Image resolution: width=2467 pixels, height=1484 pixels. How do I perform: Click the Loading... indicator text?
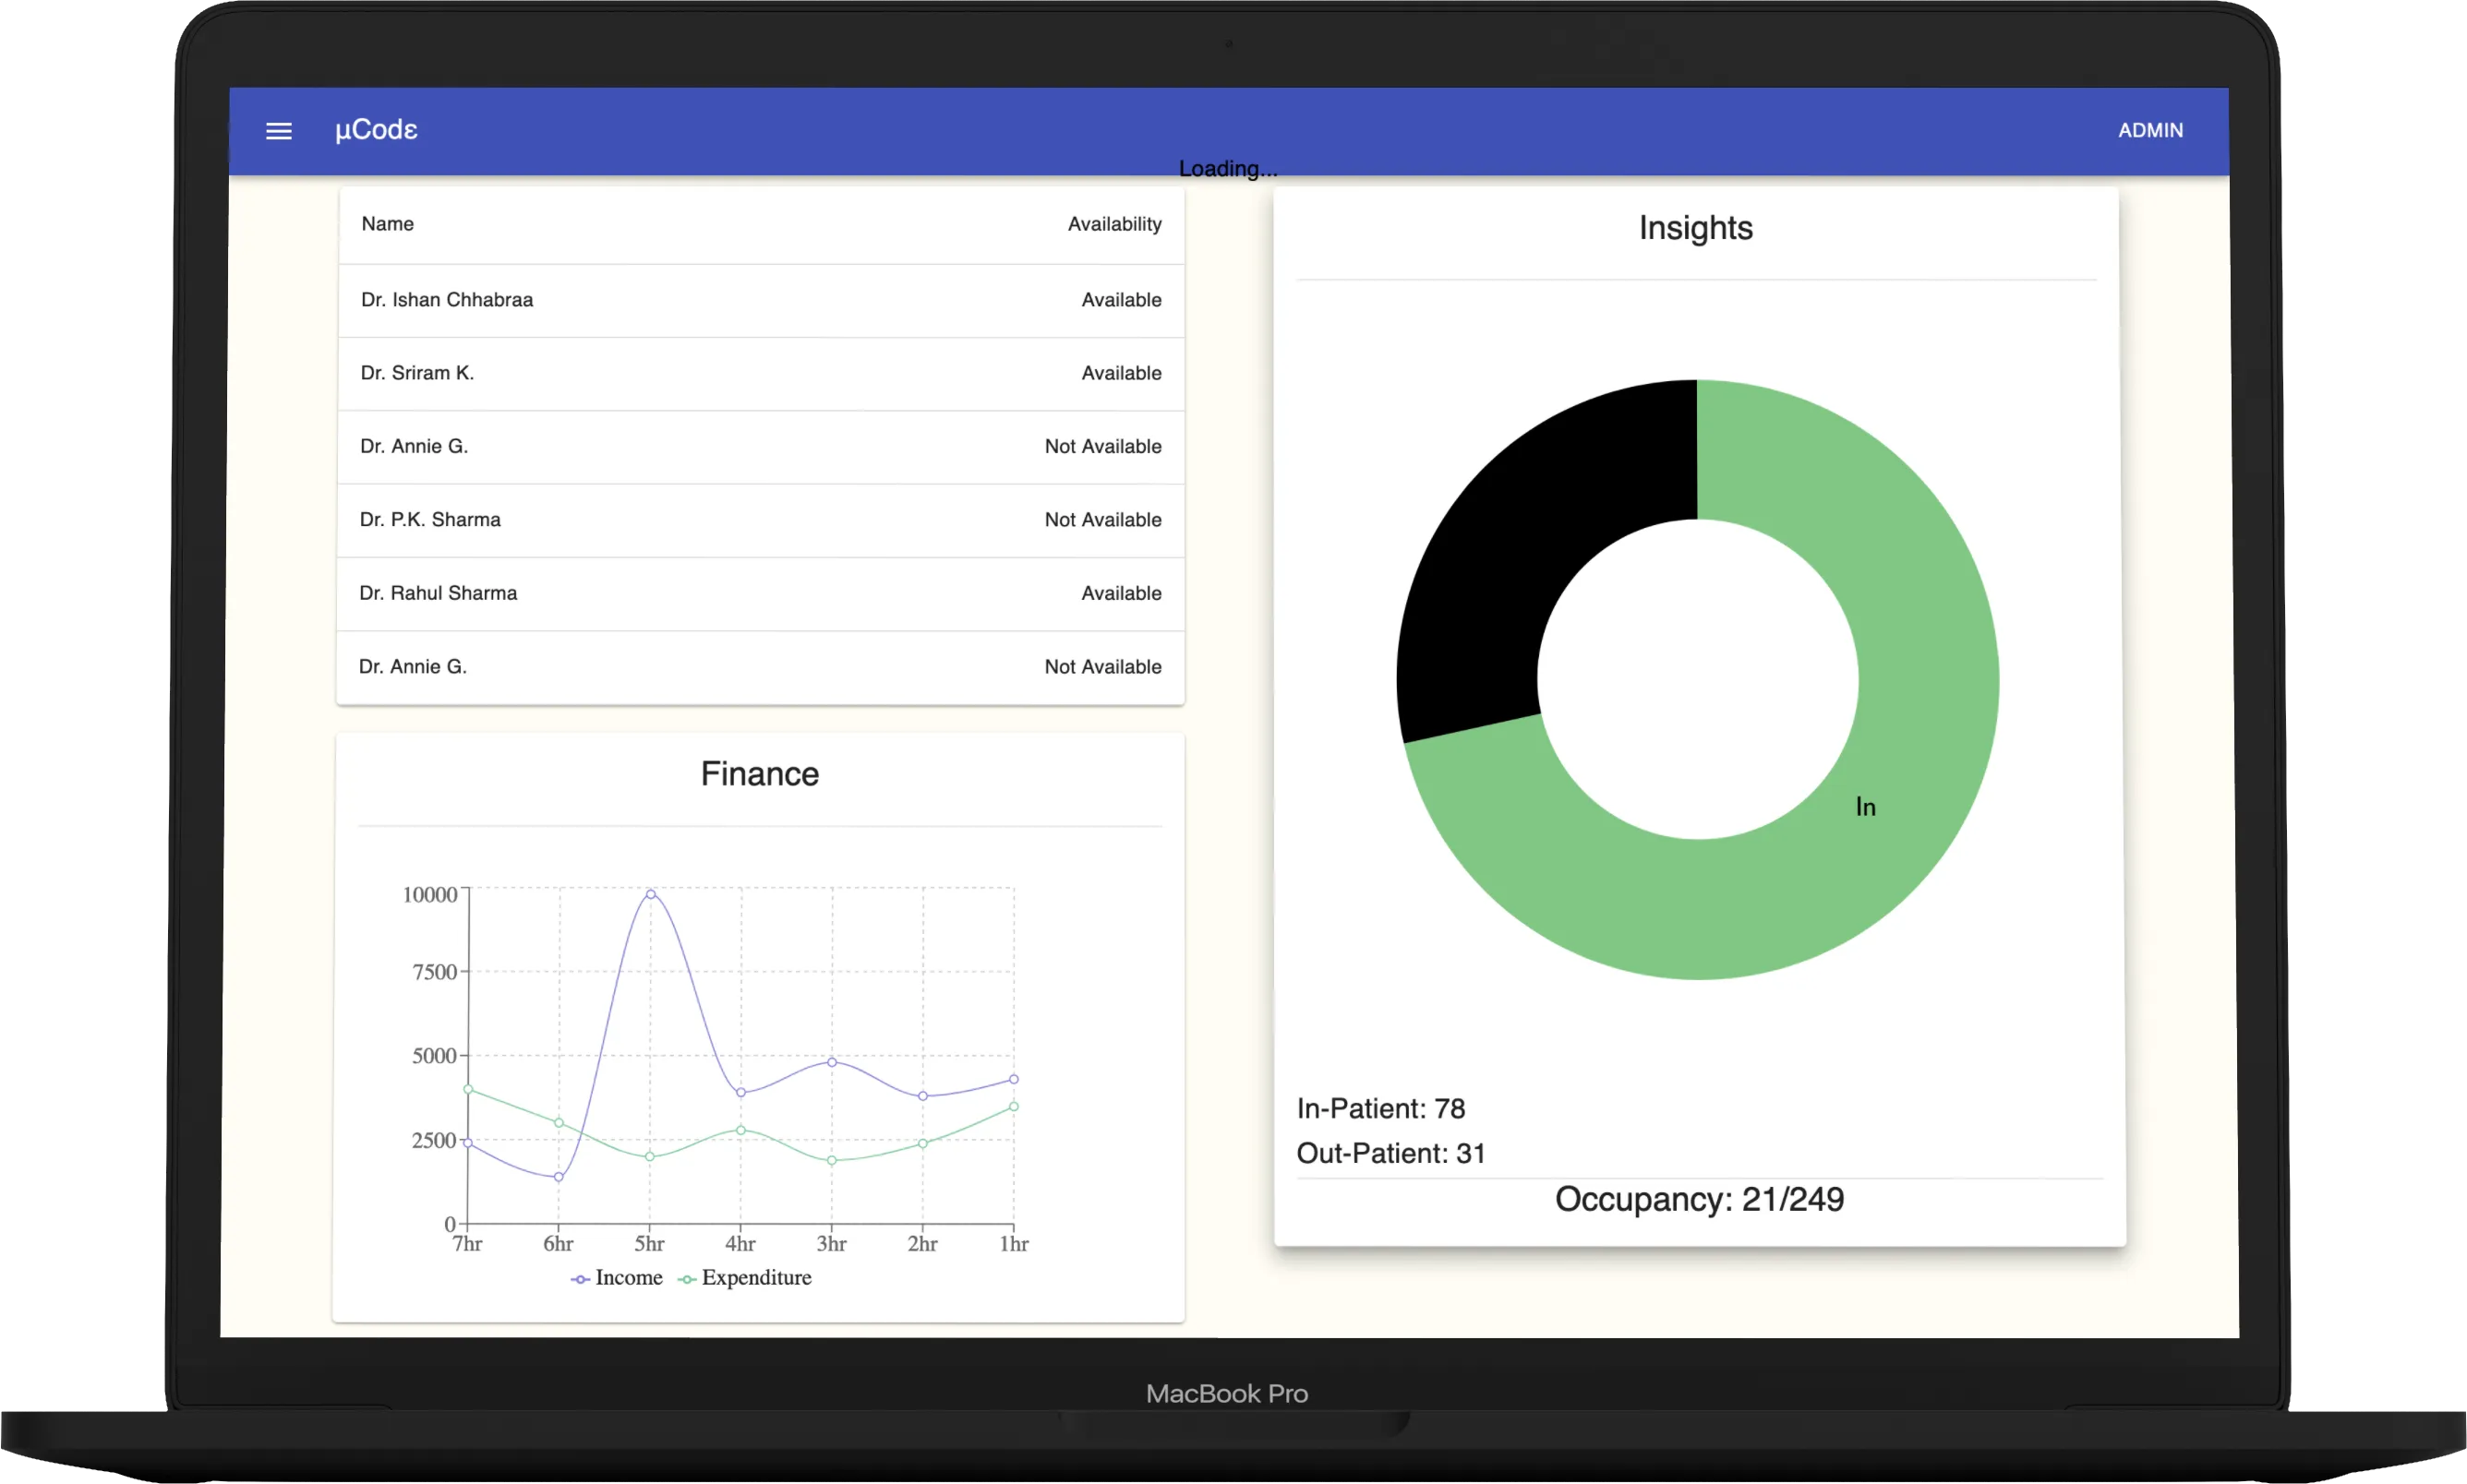(x=1227, y=169)
